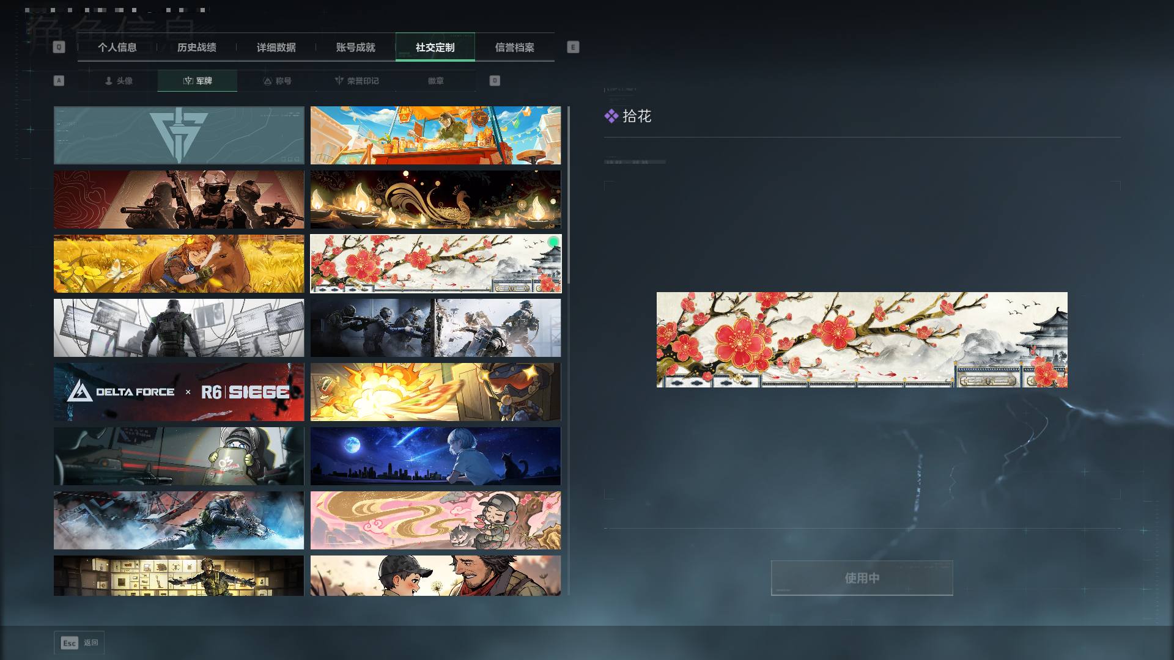Click the purple rarity icon beside 拾花
This screenshot has height=660, width=1174.
(x=611, y=116)
